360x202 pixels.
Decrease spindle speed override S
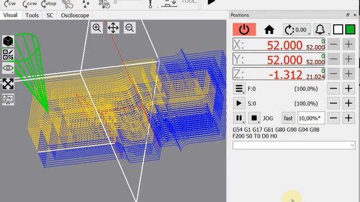(x=334, y=103)
